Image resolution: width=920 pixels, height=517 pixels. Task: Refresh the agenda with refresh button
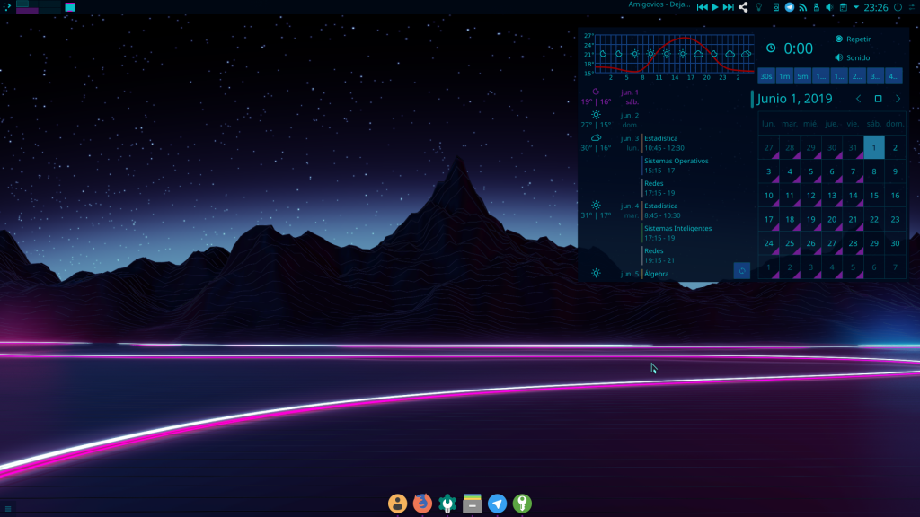[x=741, y=271]
